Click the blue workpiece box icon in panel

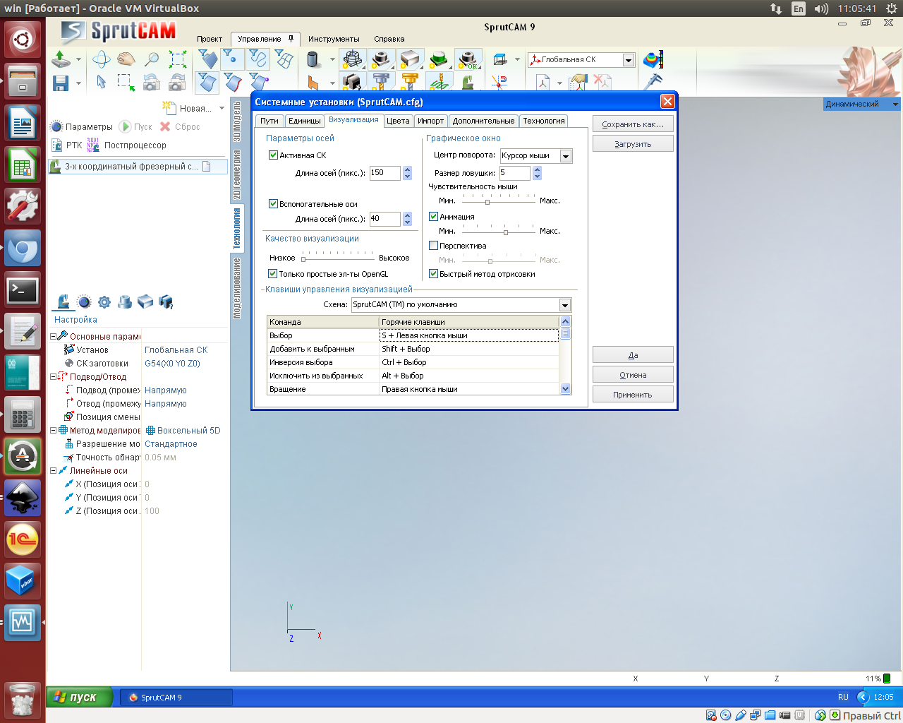coord(145,302)
